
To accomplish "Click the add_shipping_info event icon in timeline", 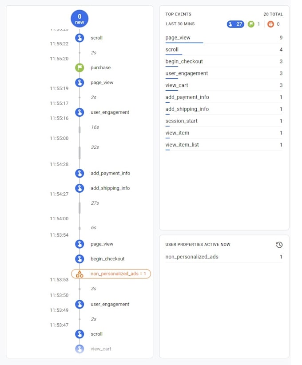I will click(79, 188).
